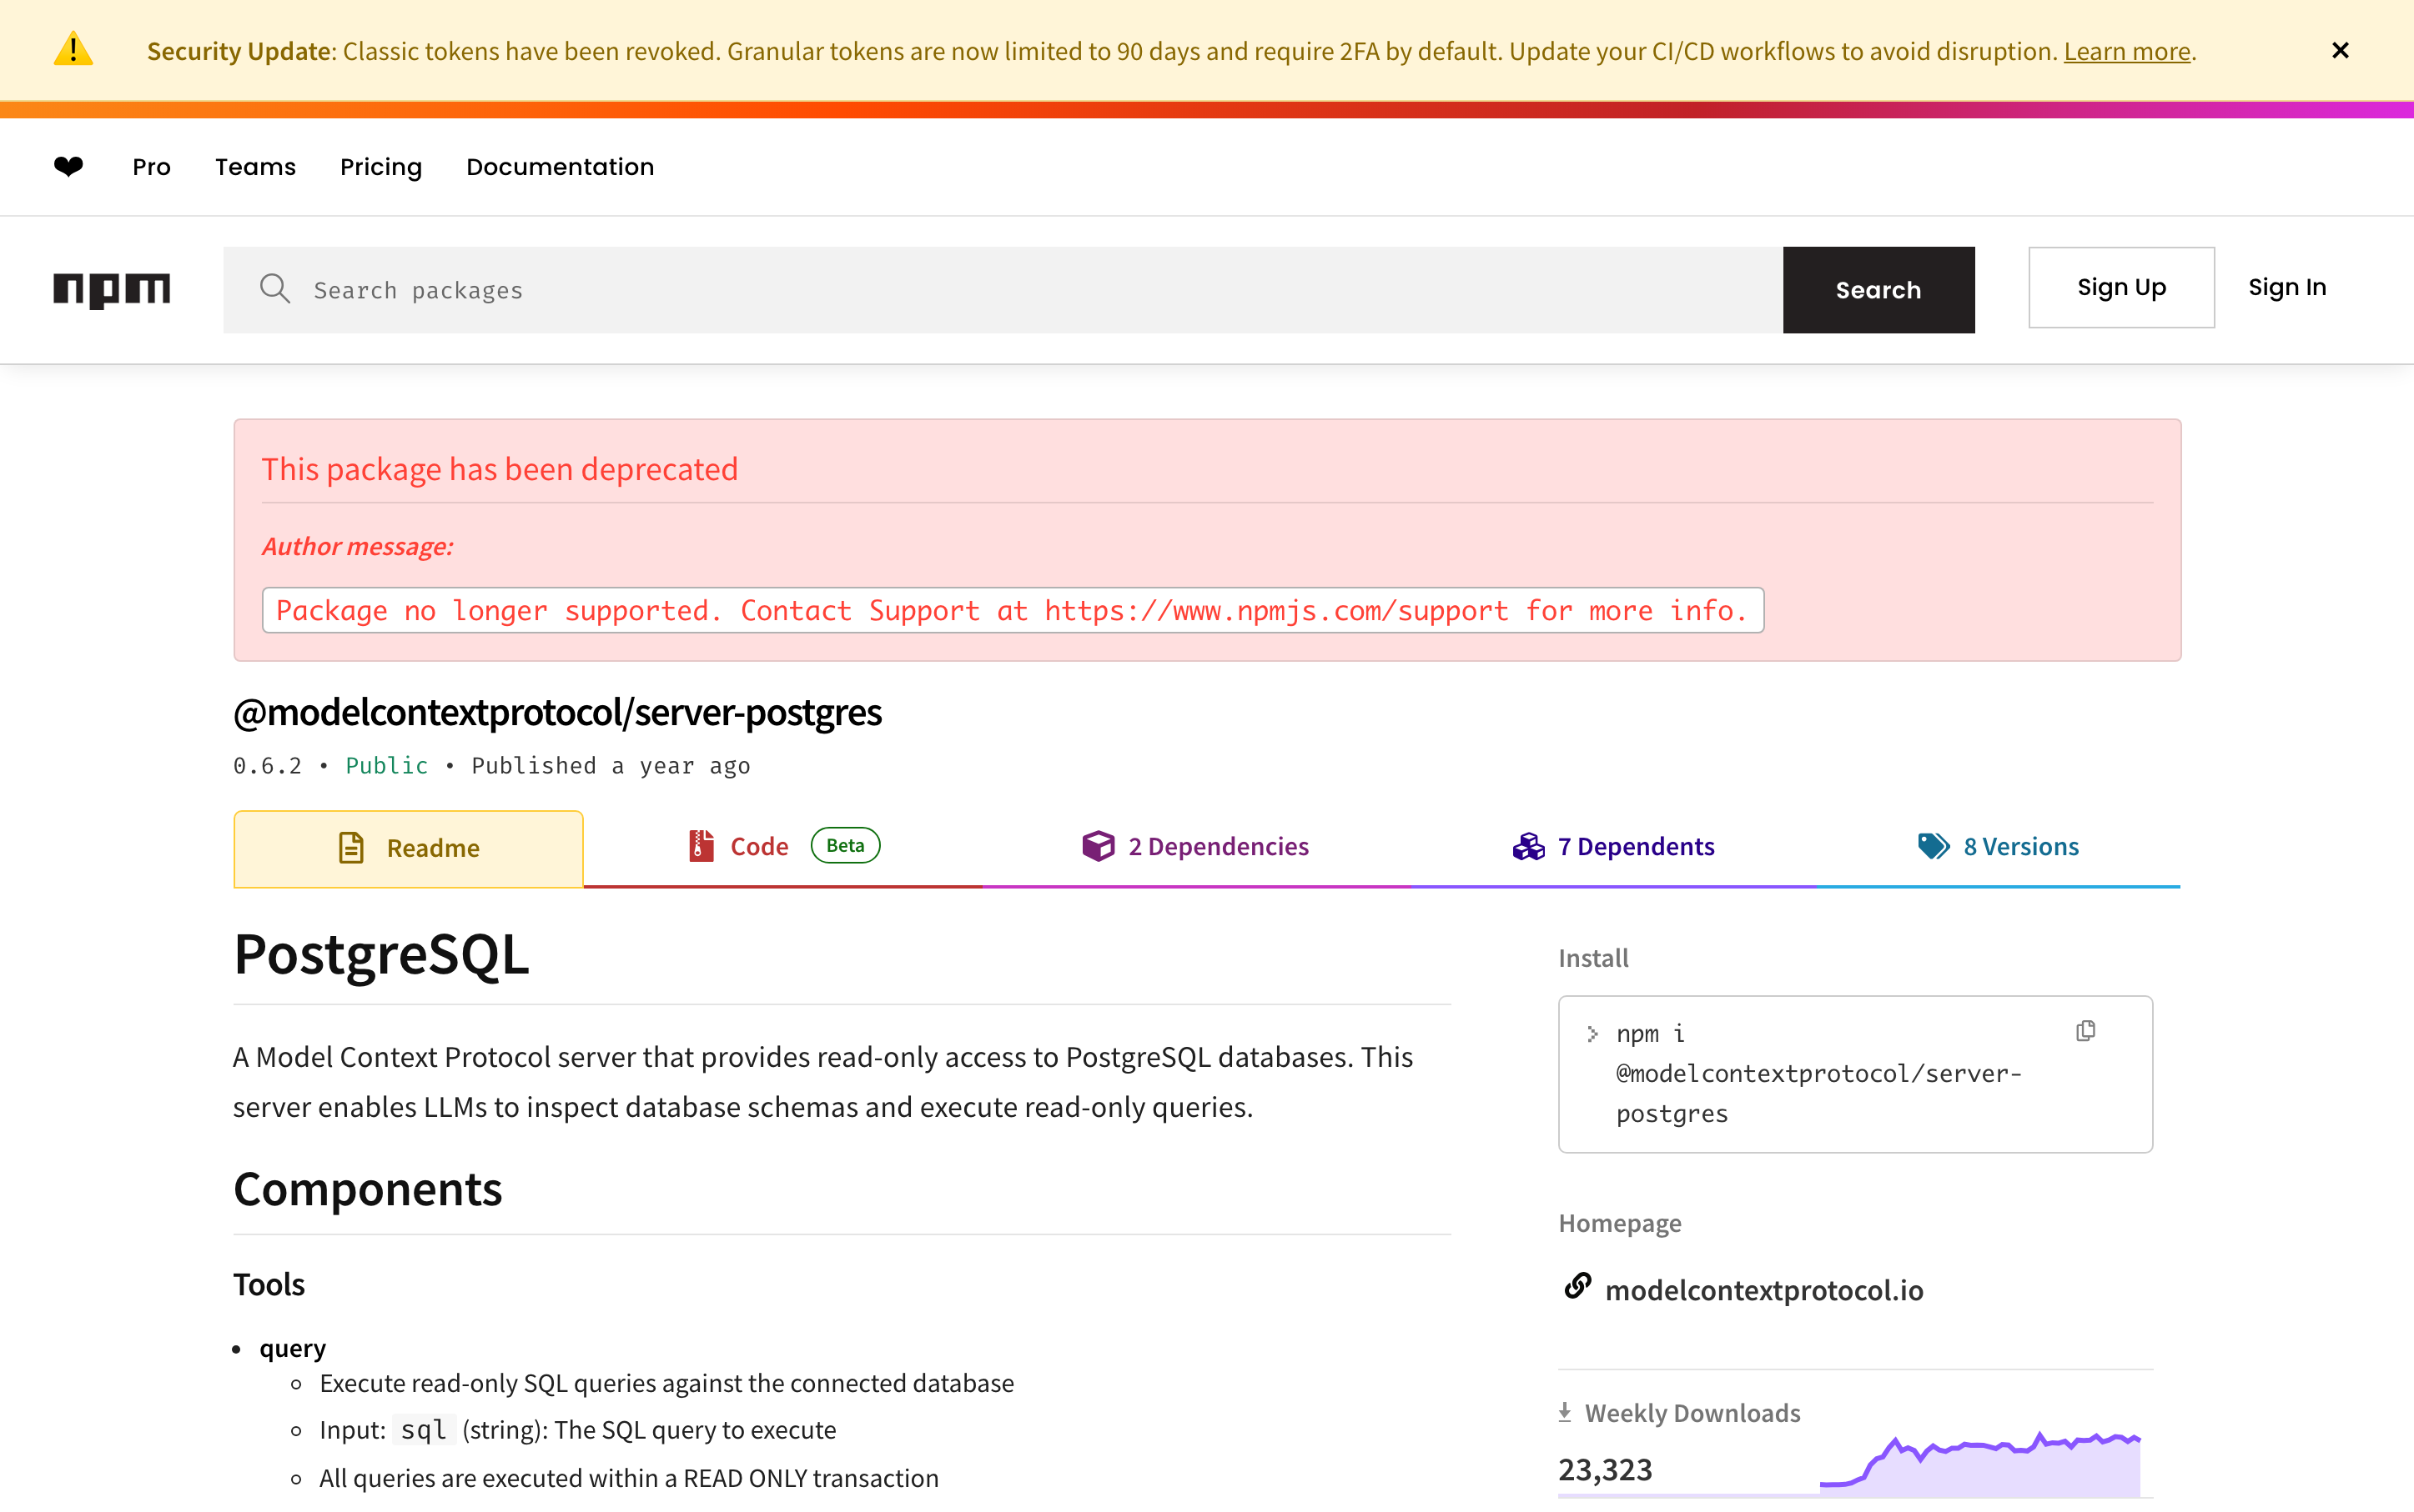Open the Readme tab

409,848
